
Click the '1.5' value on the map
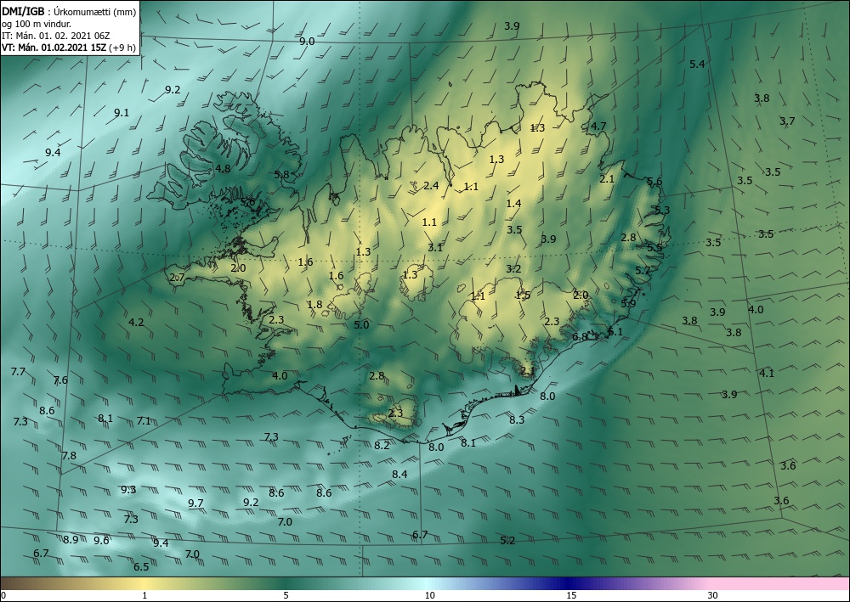click(523, 295)
